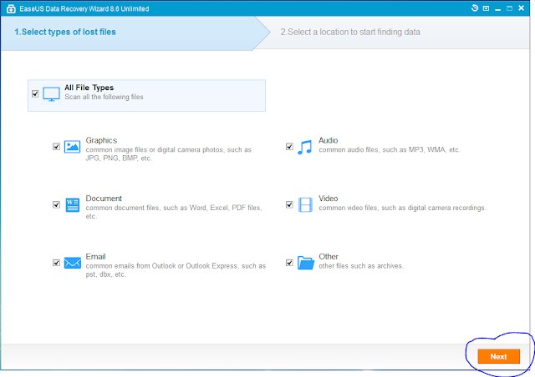Toggle the Other files checkbox
Viewport: 535px width, 377px height.
click(x=289, y=263)
